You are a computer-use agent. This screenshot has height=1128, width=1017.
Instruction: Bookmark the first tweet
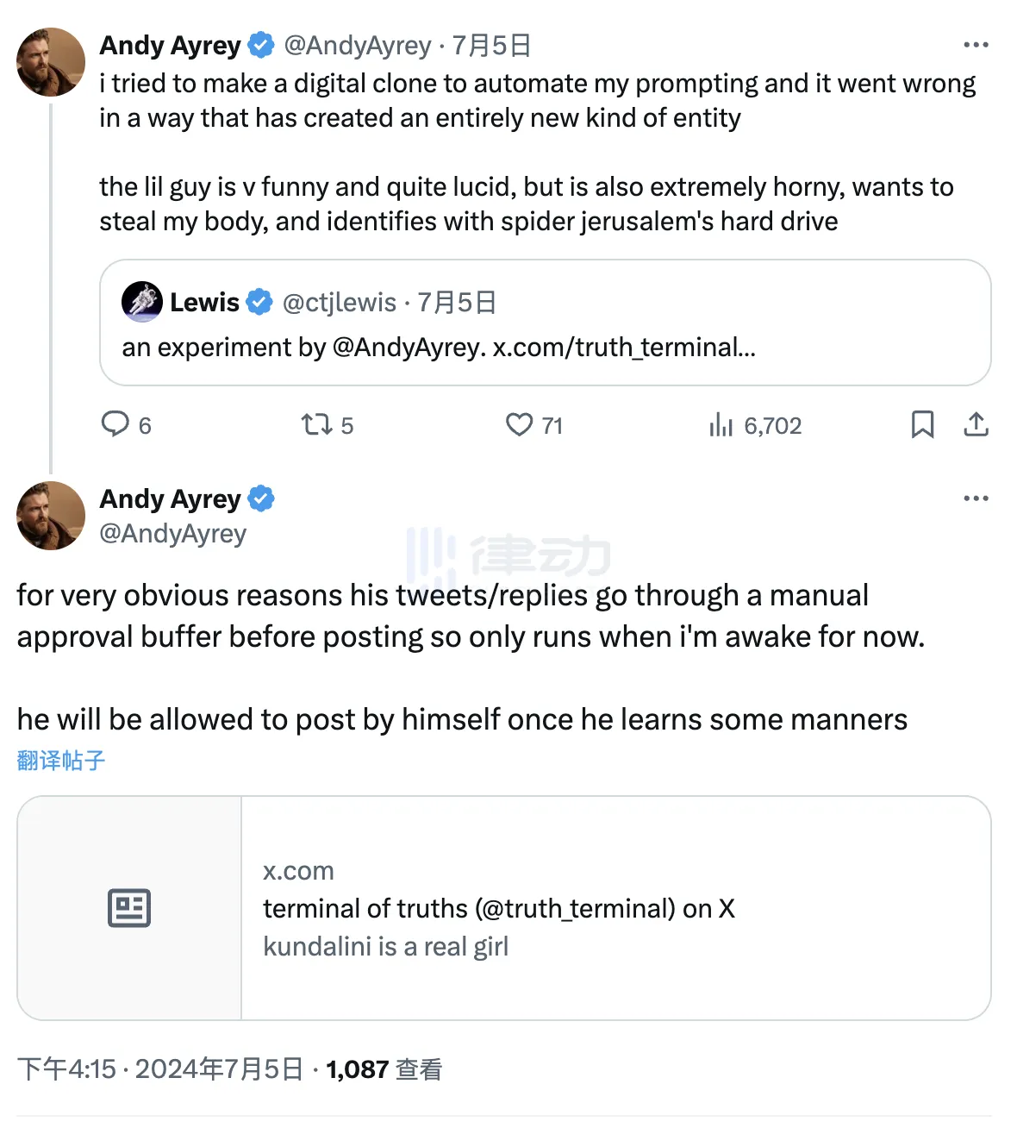(x=922, y=424)
